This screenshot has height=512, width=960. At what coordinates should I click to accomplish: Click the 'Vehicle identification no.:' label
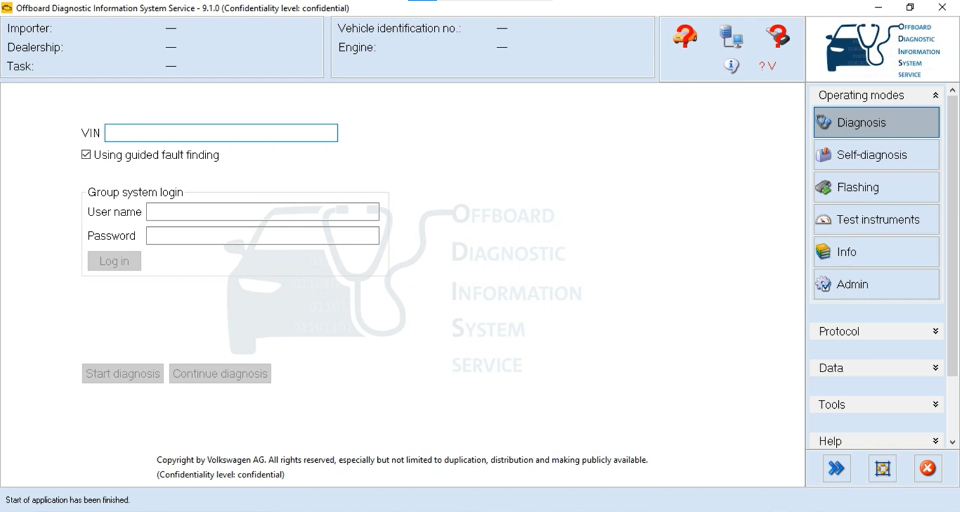click(x=399, y=28)
